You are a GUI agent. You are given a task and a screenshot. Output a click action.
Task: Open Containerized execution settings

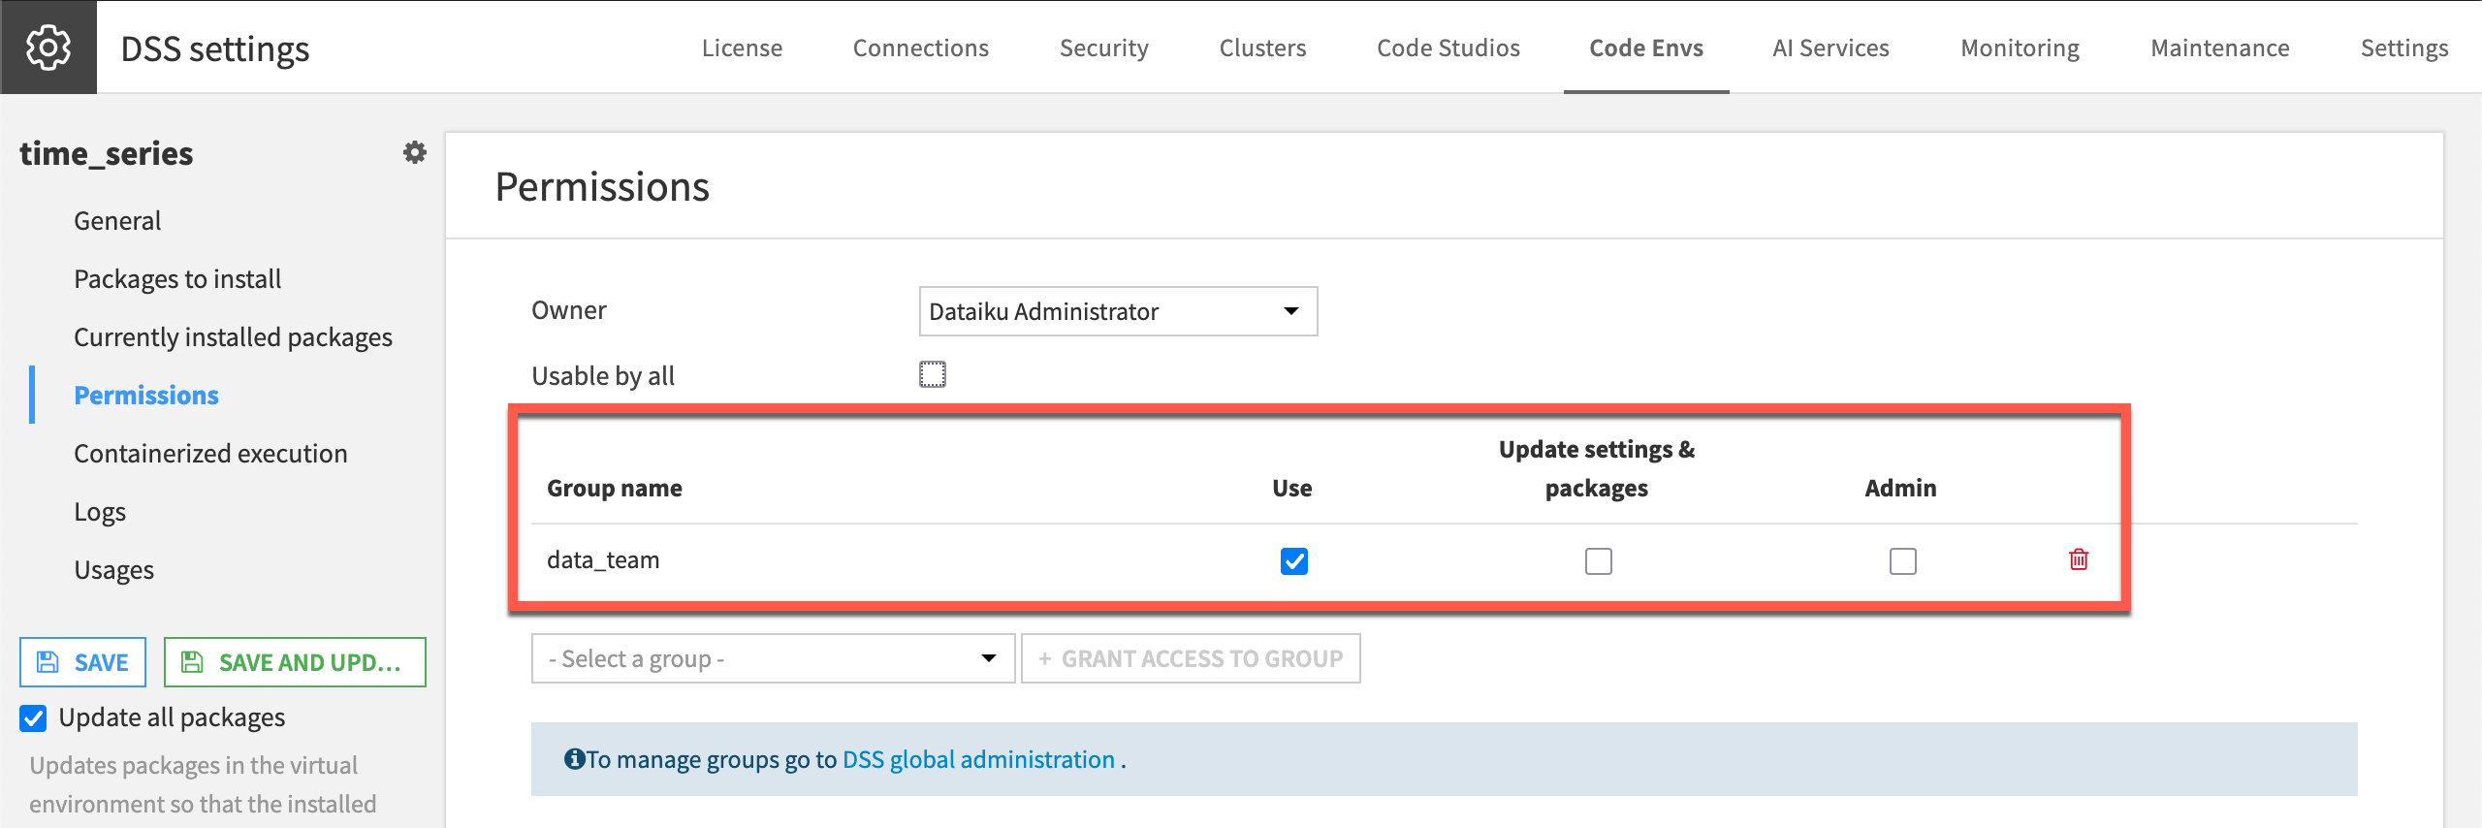pyautogui.click(x=210, y=454)
